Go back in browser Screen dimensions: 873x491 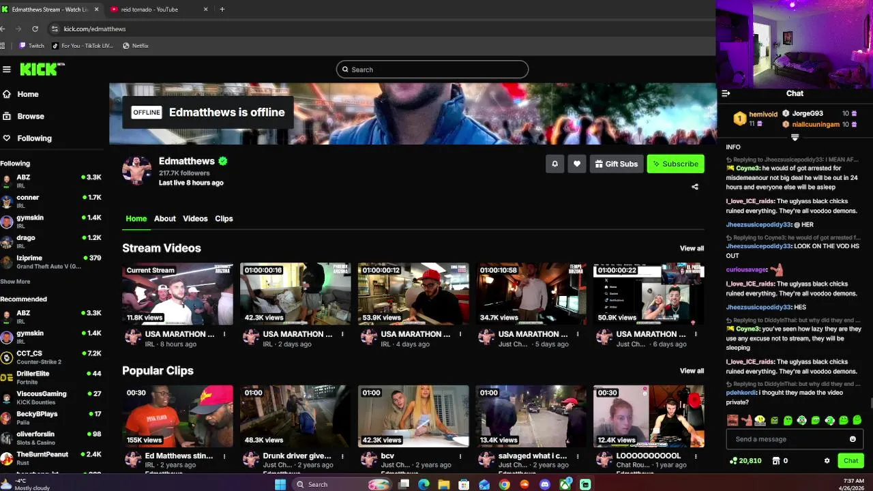(3, 29)
